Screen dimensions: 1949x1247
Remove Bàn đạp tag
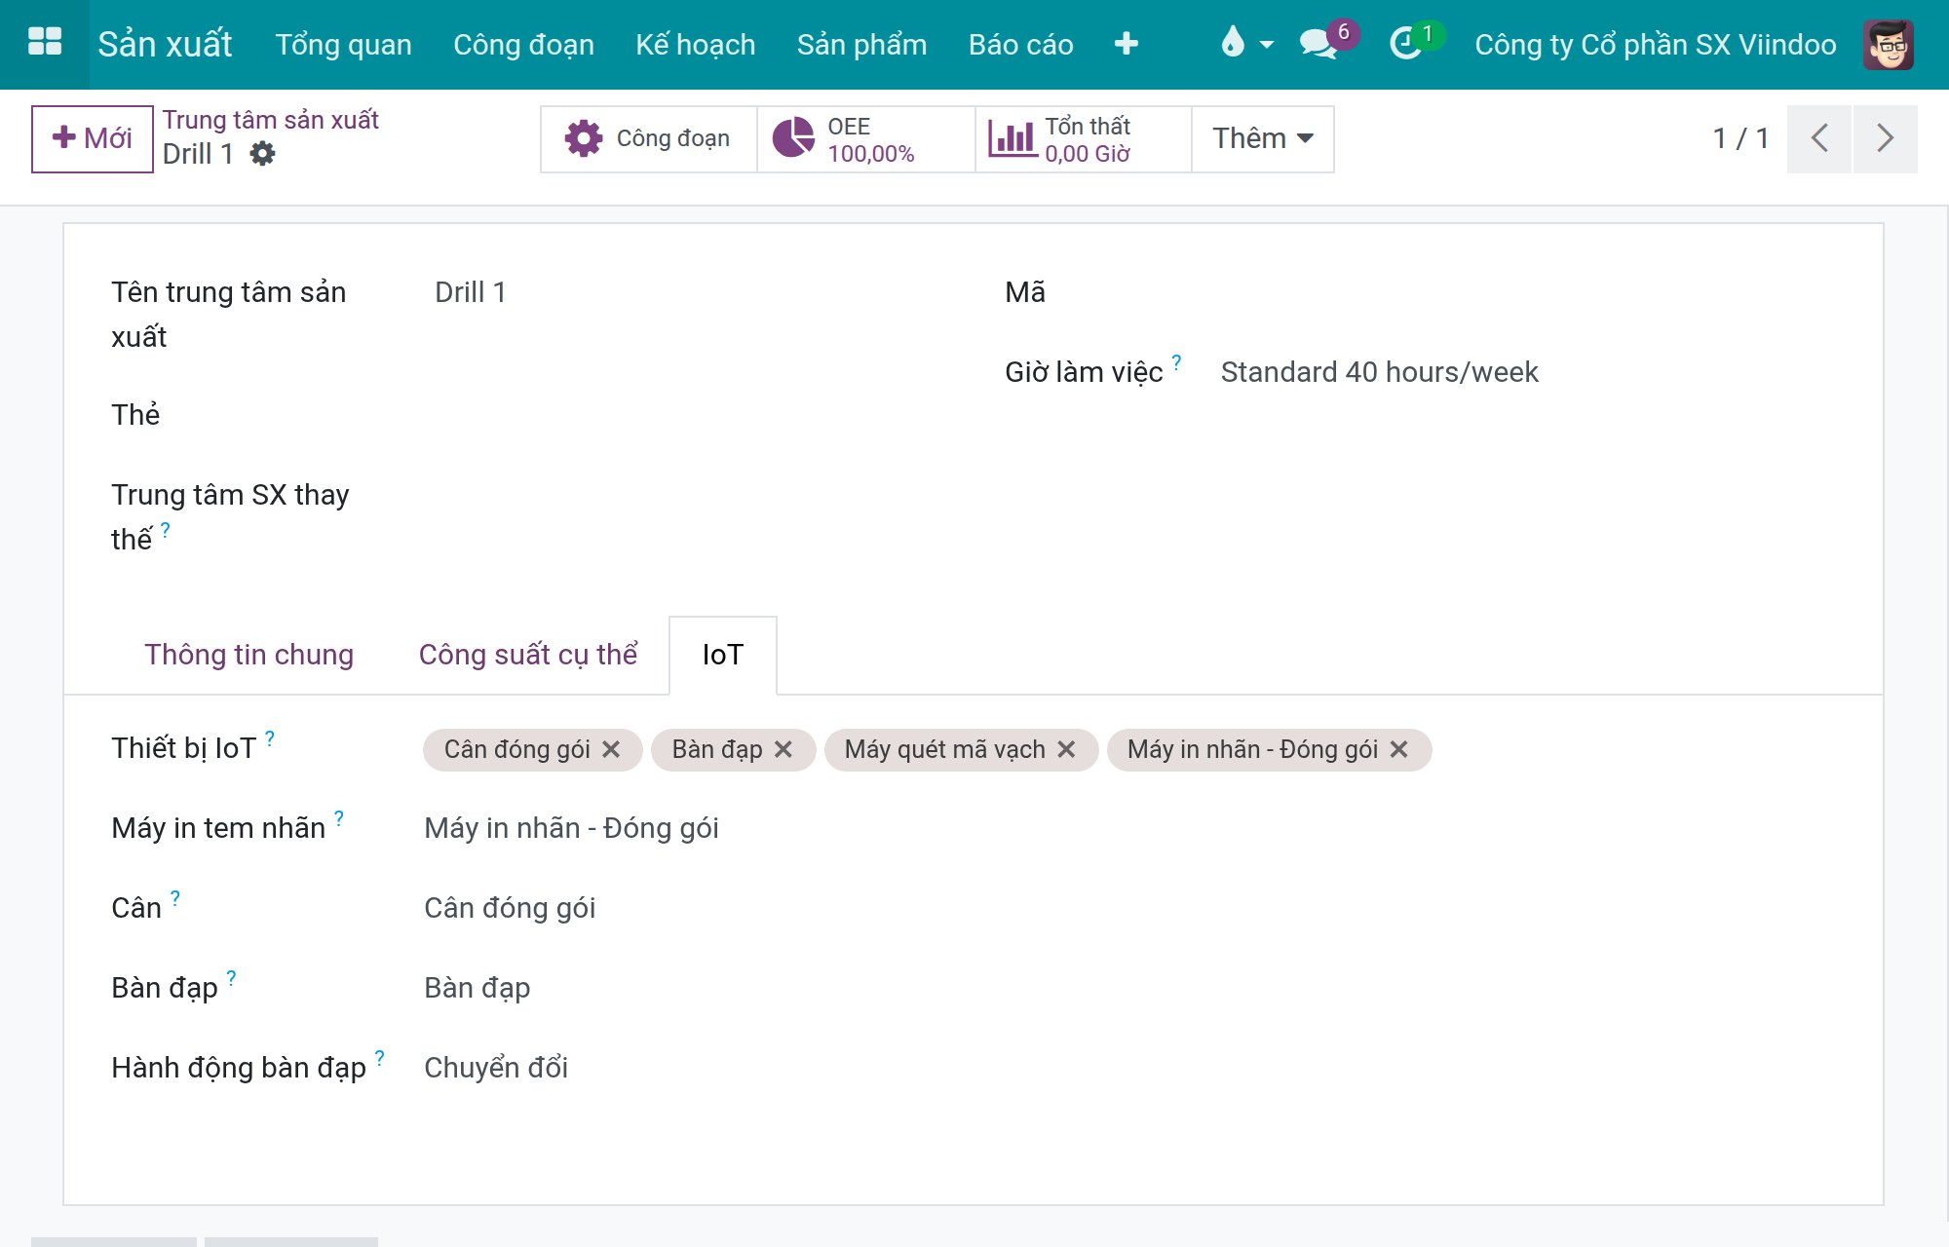point(783,749)
